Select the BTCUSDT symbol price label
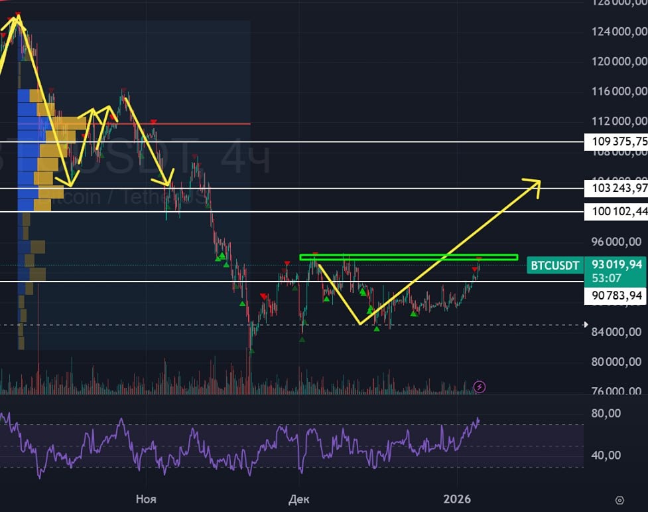 [x=554, y=266]
